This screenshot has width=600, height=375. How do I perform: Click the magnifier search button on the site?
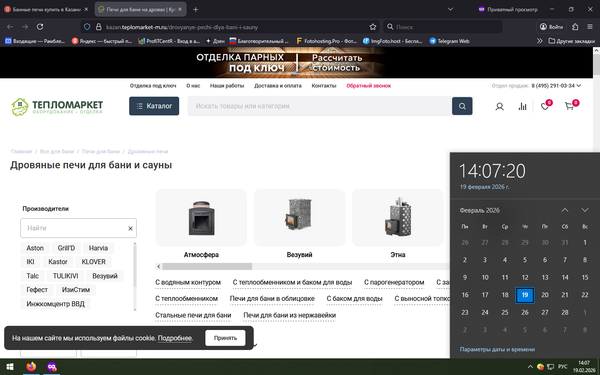click(x=462, y=106)
